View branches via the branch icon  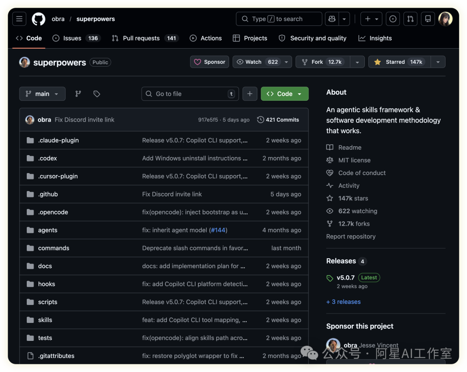pos(78,94)
